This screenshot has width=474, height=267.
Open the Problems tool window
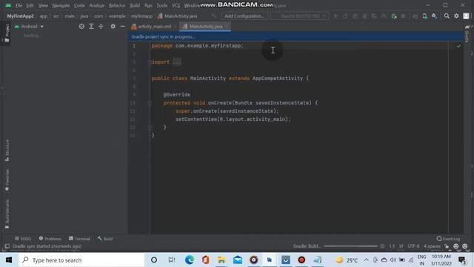(50, 239)
